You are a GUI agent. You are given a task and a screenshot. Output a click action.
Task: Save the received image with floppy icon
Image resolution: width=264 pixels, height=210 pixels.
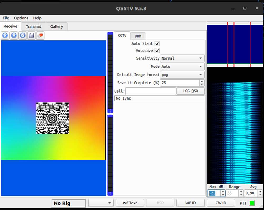[x=32, y=35]
